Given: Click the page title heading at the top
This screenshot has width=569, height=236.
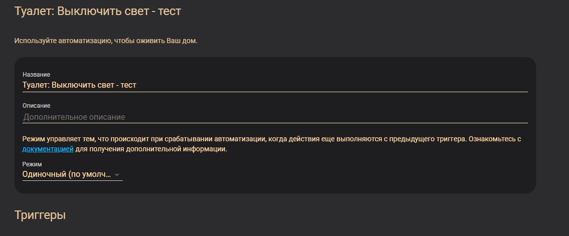Looking at the screenshot, I should pyautogui.click(x=98, y=11).
